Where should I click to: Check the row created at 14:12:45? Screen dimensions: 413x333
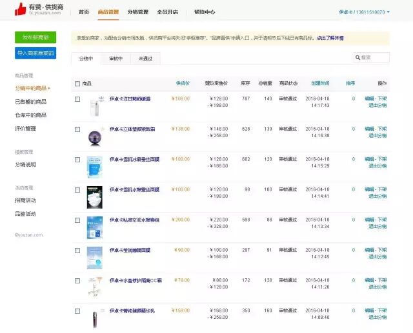(x=77, y=251)
